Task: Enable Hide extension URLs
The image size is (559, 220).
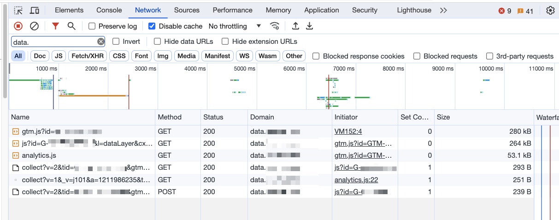Action: click(225, 42)
